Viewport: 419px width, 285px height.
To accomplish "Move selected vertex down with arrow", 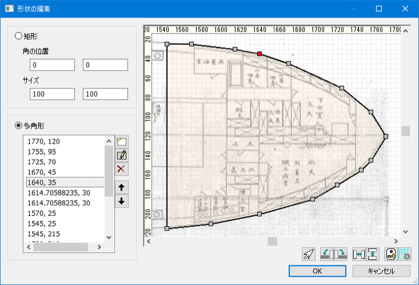I will 122,201.
